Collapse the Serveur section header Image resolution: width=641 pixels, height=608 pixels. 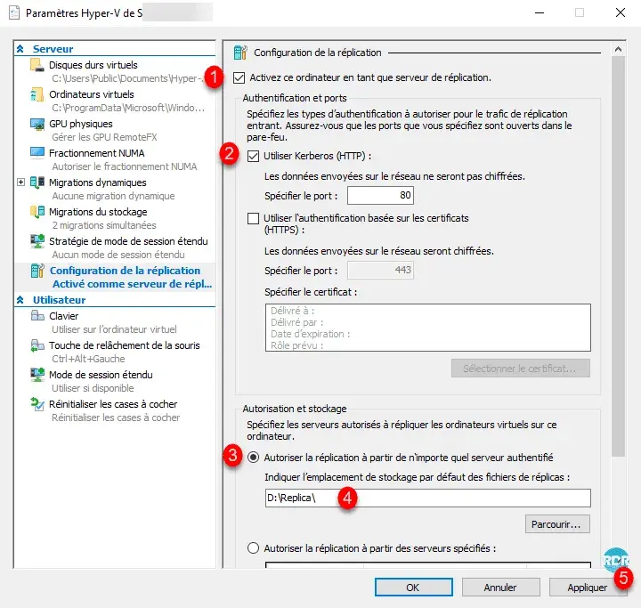20,49
